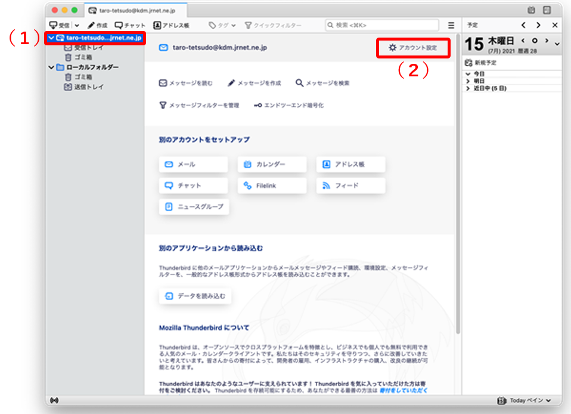Collapse the 今日 section in the agenda

pyautogui.click(x=468, y=74)
